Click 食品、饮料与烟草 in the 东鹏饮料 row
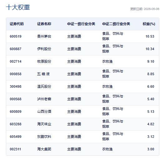The image size is (164, 161). pyautogui.click(x=113, y=136)
